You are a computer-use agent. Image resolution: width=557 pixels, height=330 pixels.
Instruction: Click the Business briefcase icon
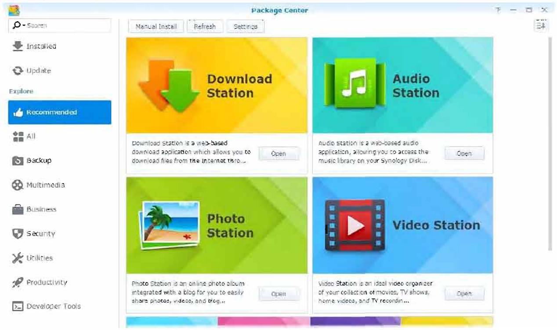click(x=18, y=210)
